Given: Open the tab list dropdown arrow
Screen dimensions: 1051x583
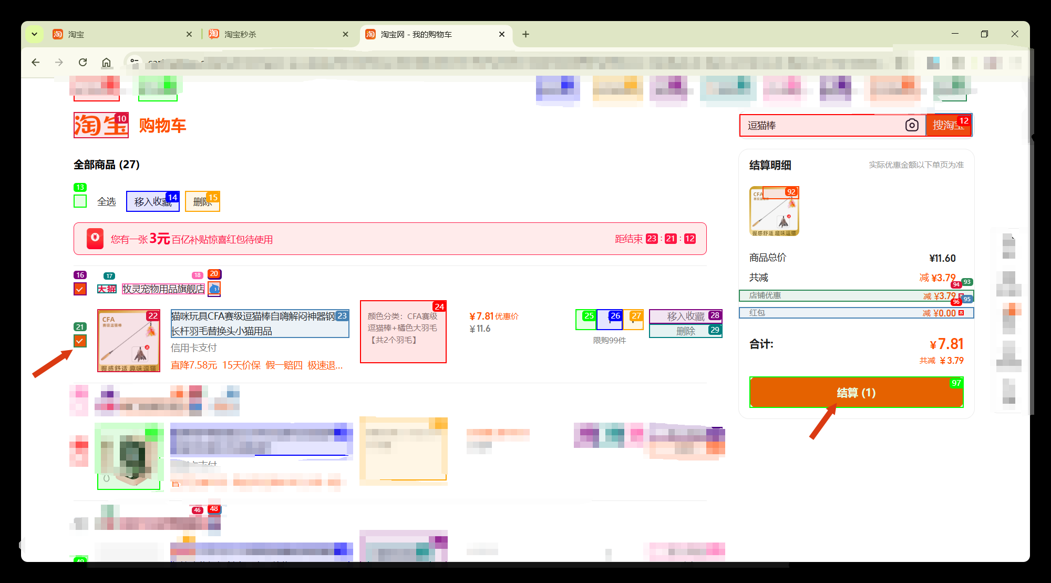Looking at the screenshot, I should click(34, 34).
